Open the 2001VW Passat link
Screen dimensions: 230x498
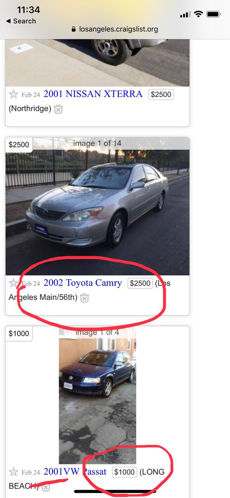[x=75, y=472]
